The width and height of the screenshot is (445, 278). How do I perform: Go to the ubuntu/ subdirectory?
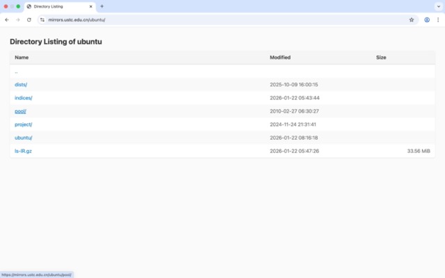click(x=23, y=138)
